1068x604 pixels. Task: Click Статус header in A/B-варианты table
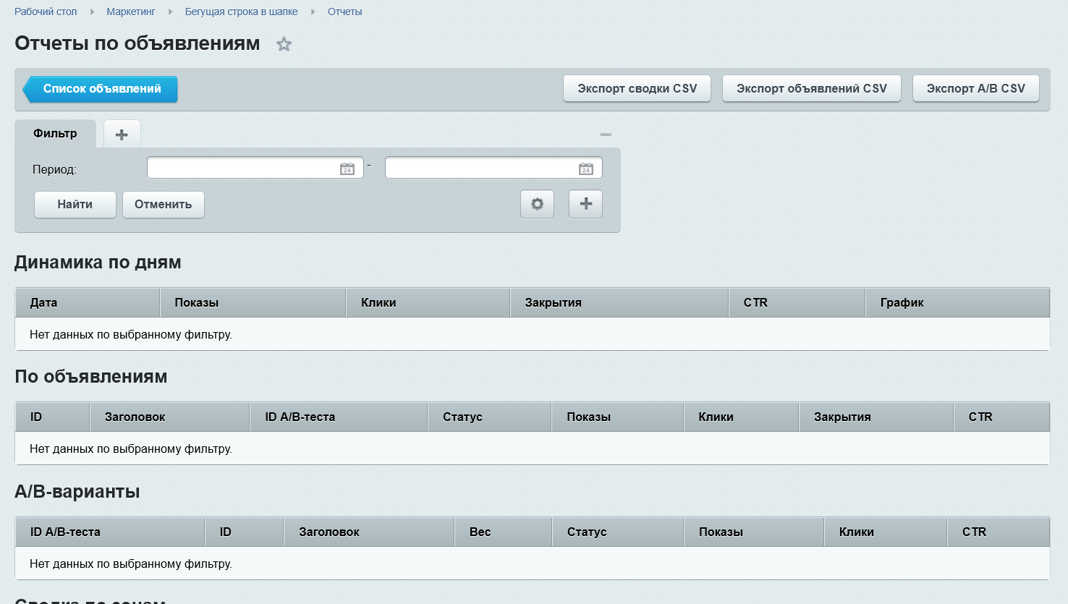(619, 532)
